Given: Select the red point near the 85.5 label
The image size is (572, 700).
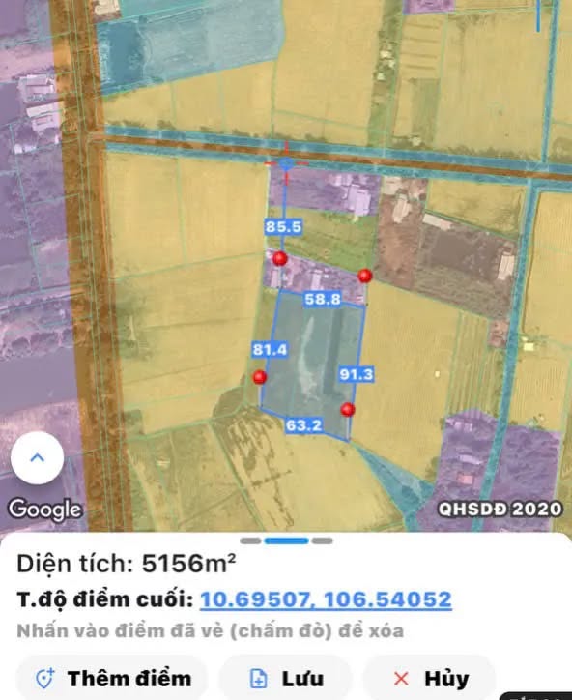Looking at the screenshot, I should (280, 258).
